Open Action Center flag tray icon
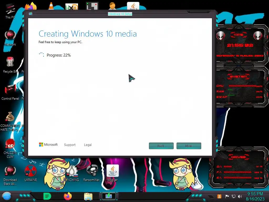 click(227, 196)
